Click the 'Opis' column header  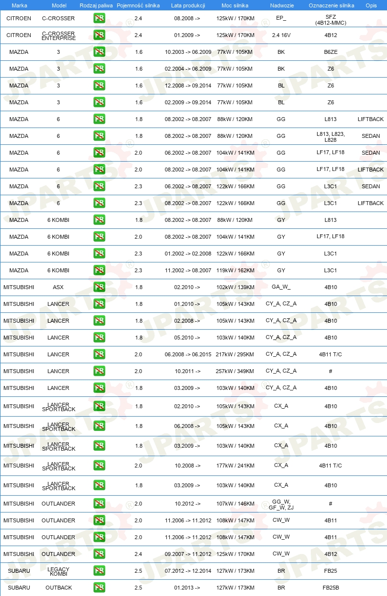(371, 5)
